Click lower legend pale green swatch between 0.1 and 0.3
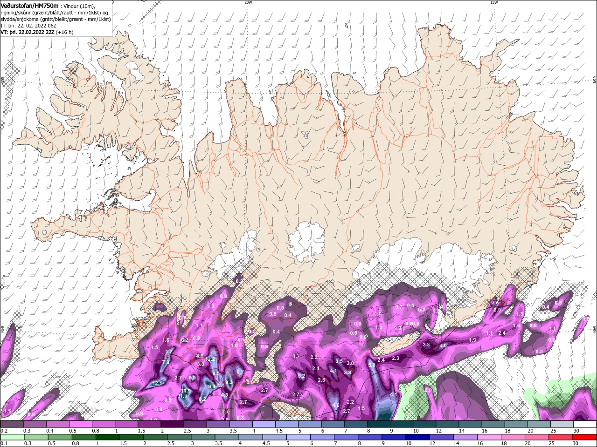The height and width of the screenshot is (447, 597). pos(12,437)
